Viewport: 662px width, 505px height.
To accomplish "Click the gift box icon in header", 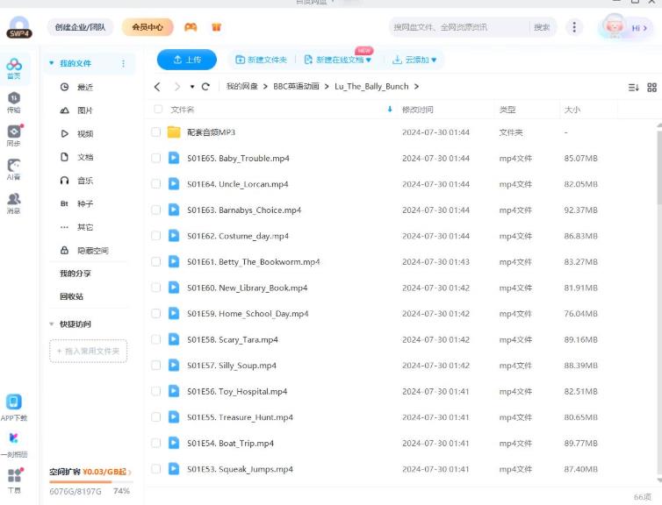I will click(x=216, y=27).
